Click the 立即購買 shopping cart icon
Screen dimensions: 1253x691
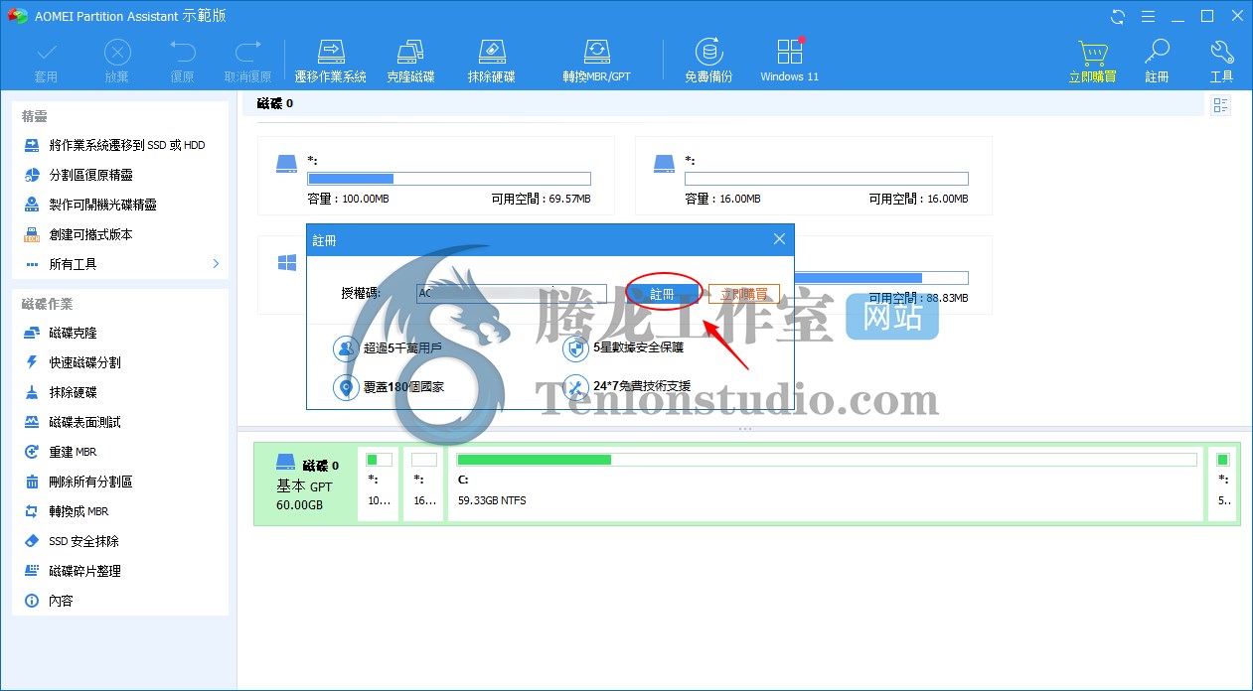[x=1092, y=61]
